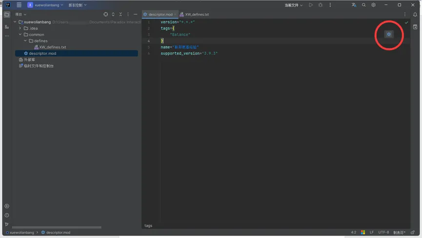
Task: Expand the .idea folder
Action: point(20,28)
